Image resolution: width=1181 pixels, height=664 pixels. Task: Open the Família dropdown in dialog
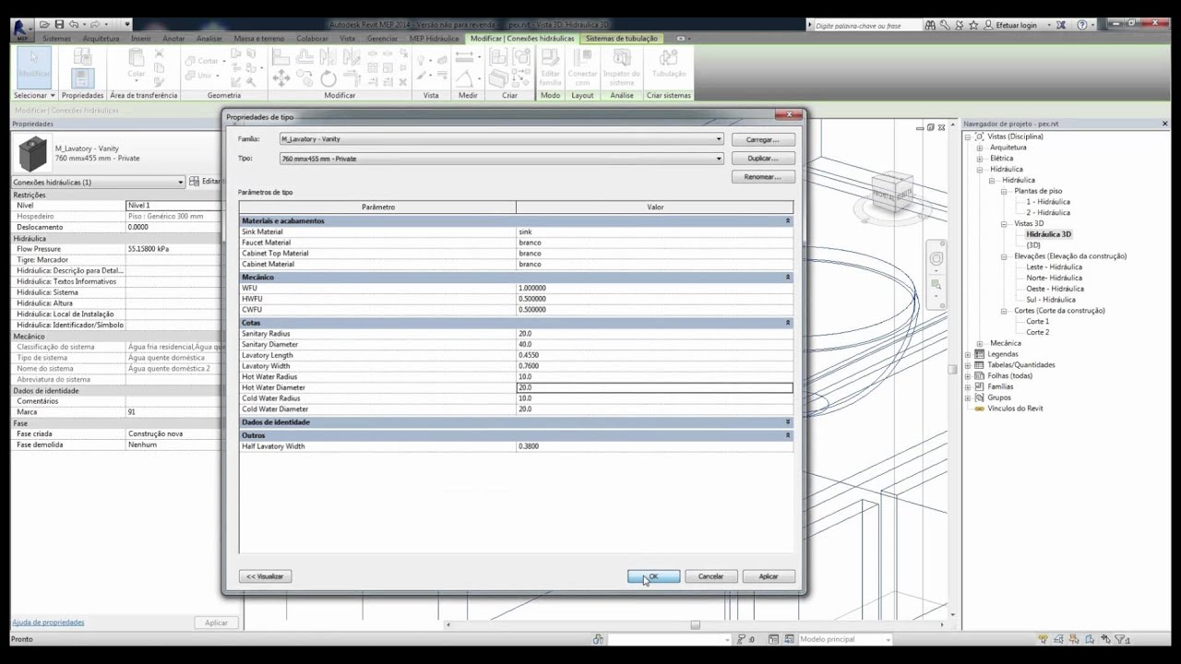pyautogui.click(x=719, y=139)
